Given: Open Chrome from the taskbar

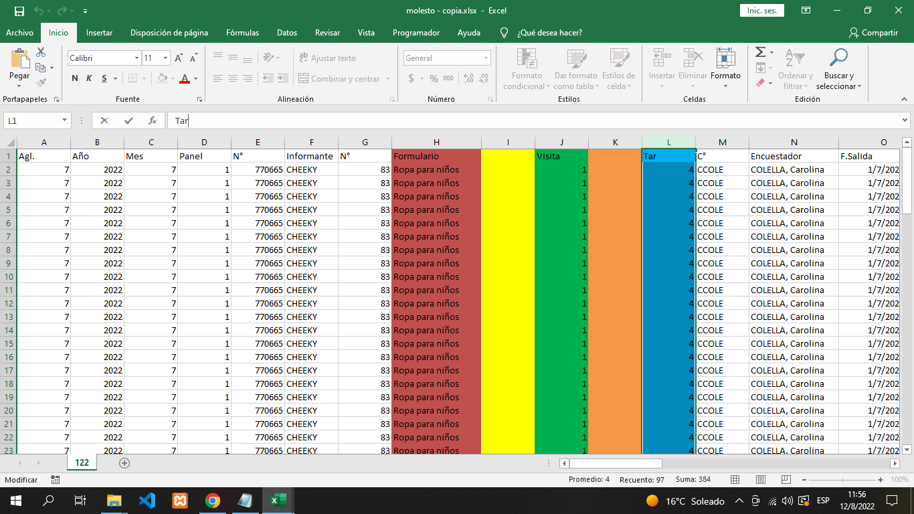Looking at the screenshot, I should click(213, 501).
